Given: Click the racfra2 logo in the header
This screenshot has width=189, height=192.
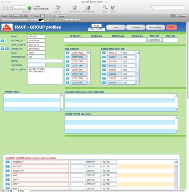Looking at the screenshot, I should point(7,27).
